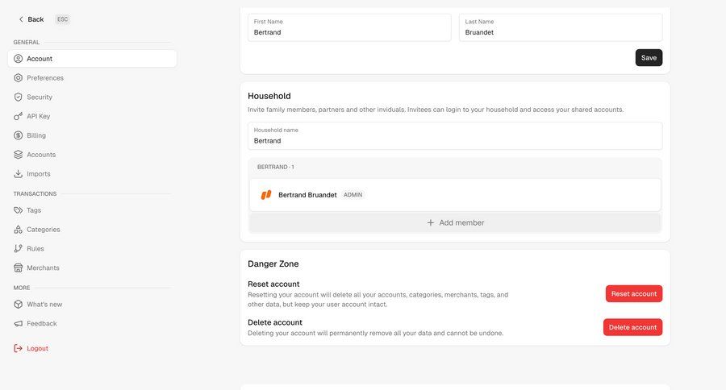Click the Feedback megaphone icon
This screenshot has width=726, height=390.
click(x=18, y=323)
